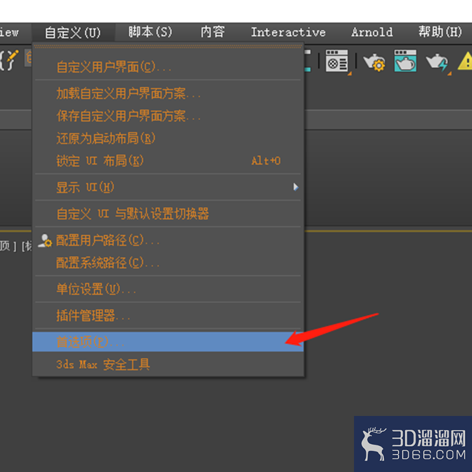The width and height of the screenshot is (472, 472).
Task: Select 保存自定义用户界面方案...
Action: tap(168, 116)
